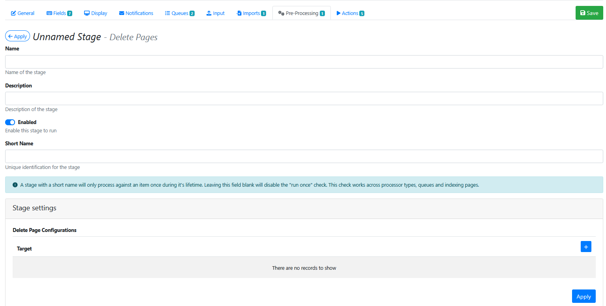Focus the Name input field
606x306 pixels.
click(x=304, y=62)
